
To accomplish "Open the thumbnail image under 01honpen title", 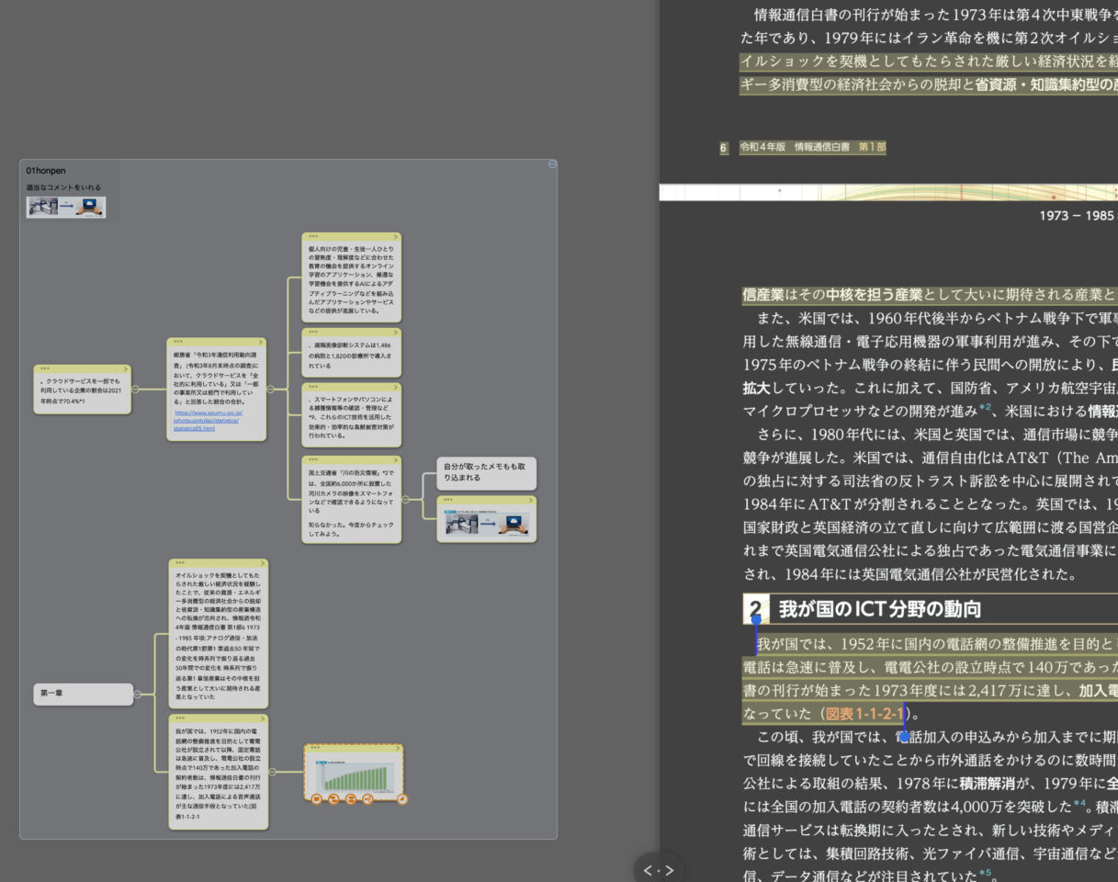I will click(x=66, y=208).
